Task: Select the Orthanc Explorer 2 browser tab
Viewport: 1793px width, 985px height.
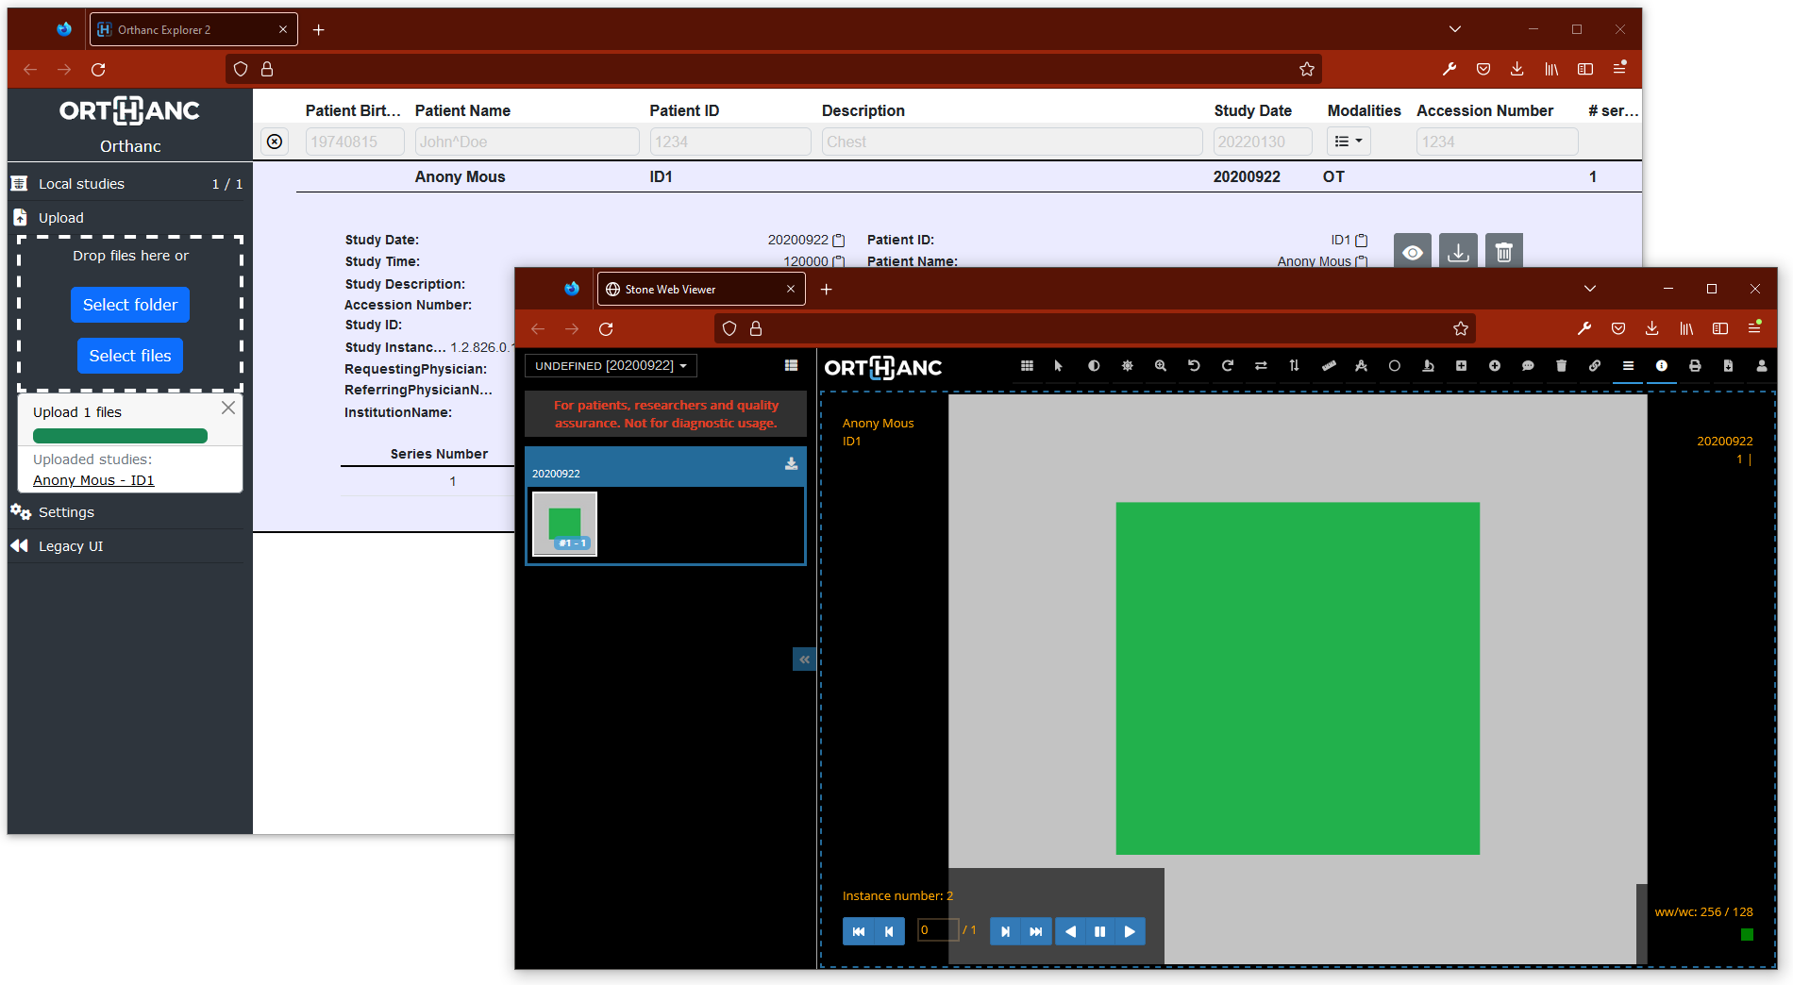Action: tap(193, 29)
